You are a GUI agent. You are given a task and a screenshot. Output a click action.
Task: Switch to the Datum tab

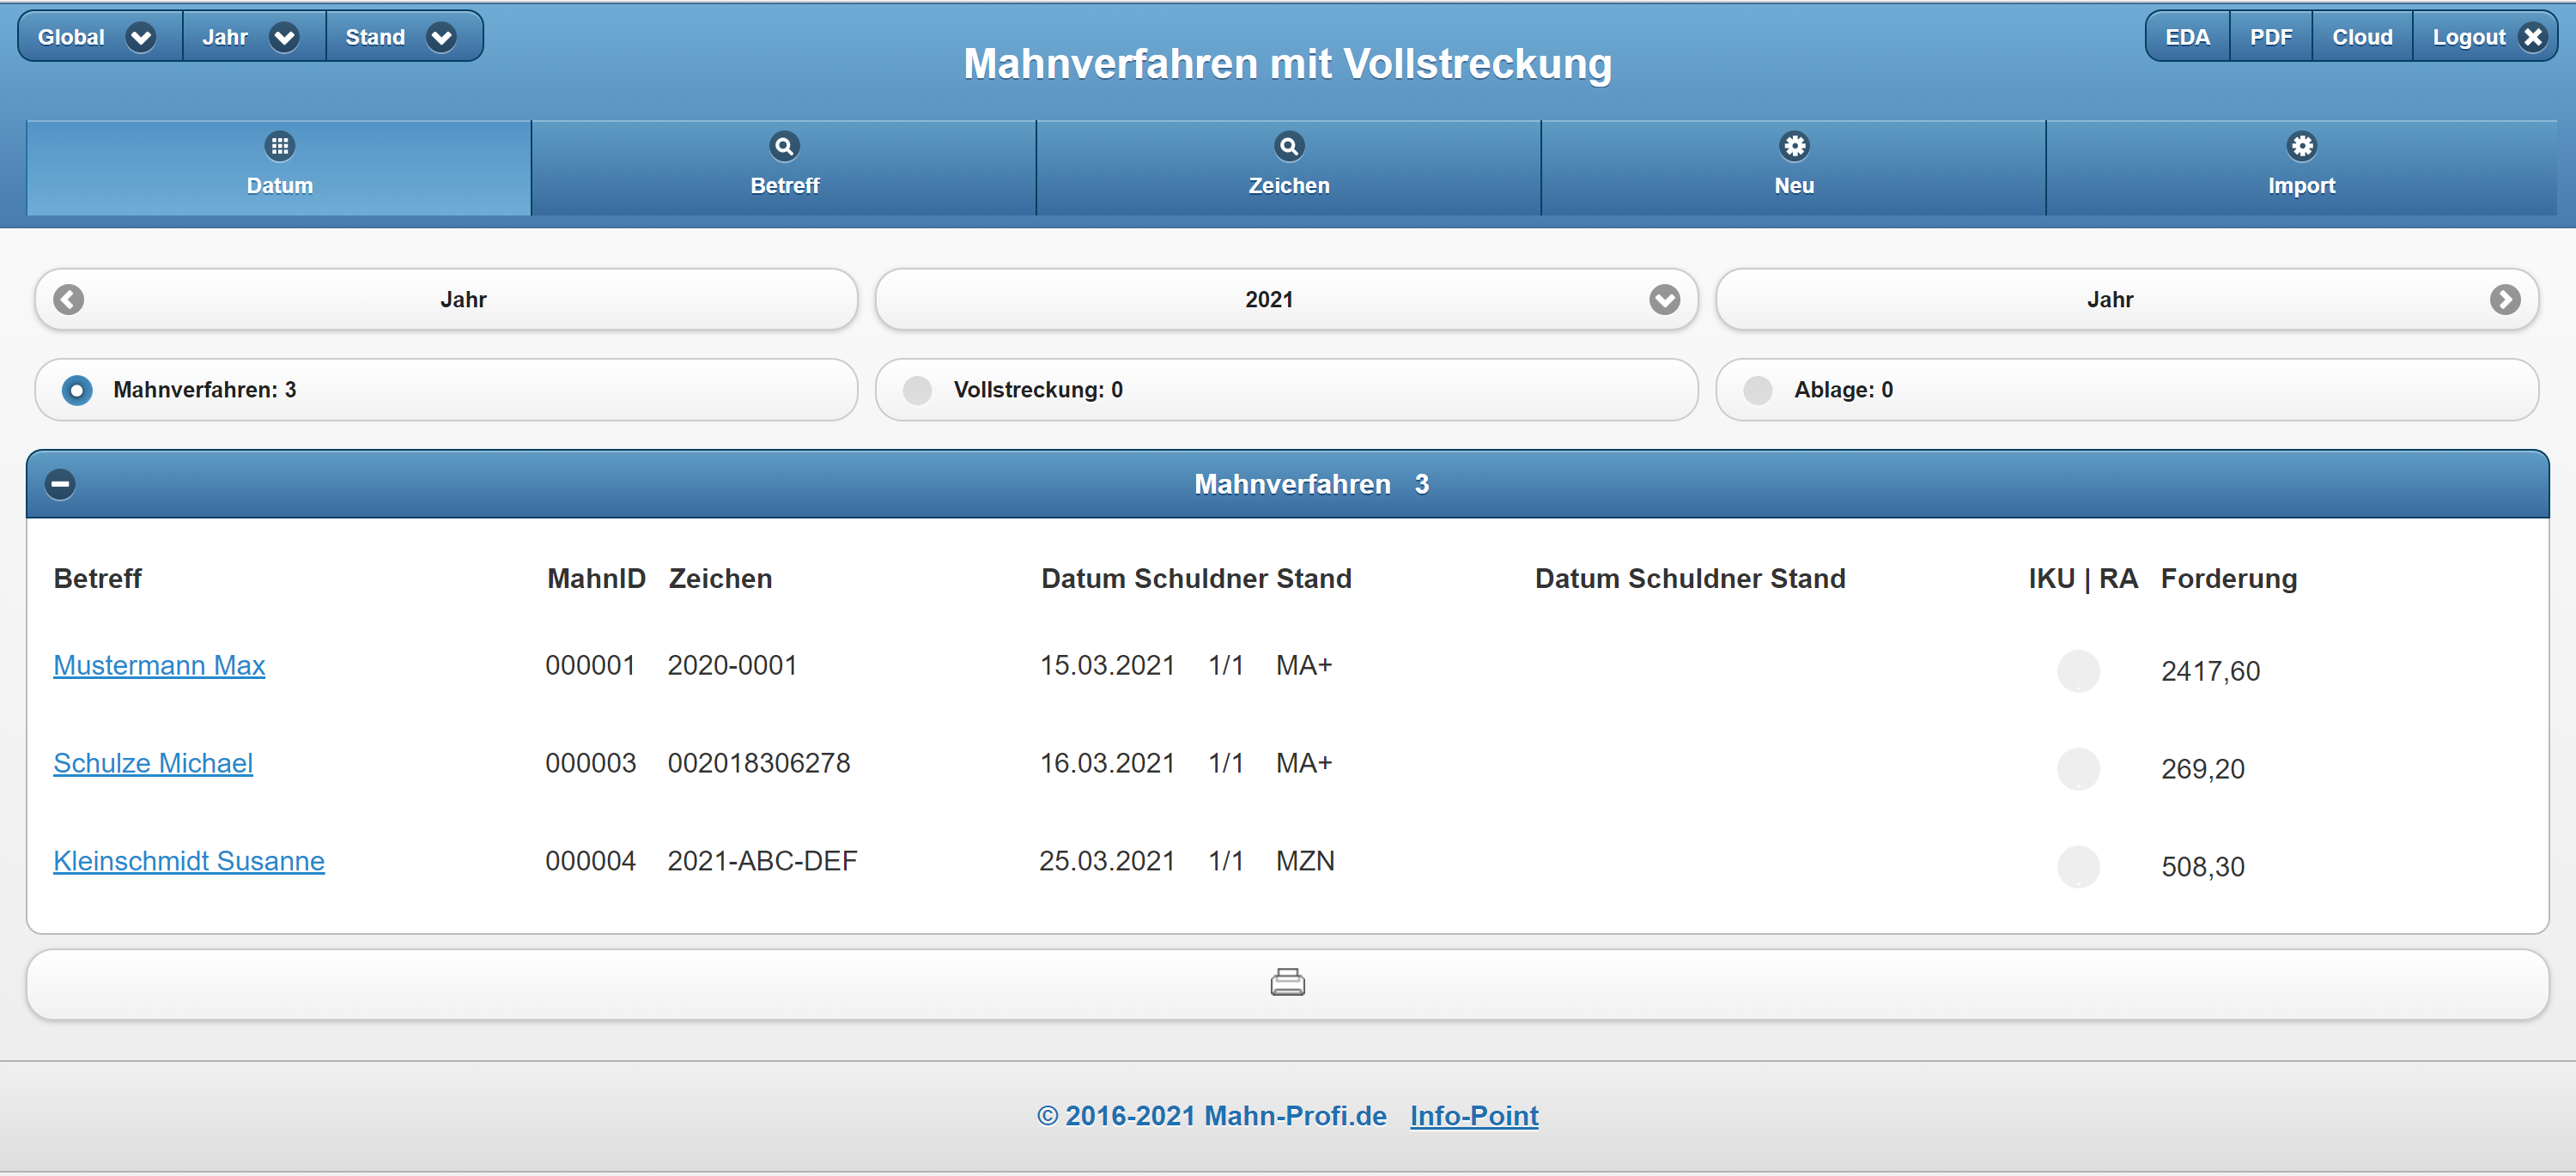(x=279, y=168)
